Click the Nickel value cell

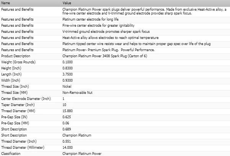coord(67,87)
